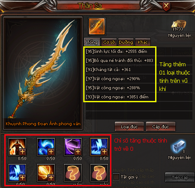Viewport: 195px width, 188px height.
Task: Open the Cơ sở tab
Action: coord(109,42)
